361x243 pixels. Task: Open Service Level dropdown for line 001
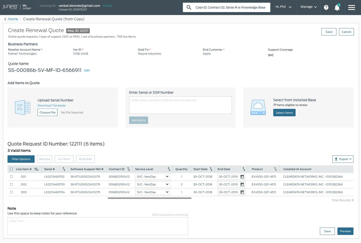tap(153, 177)
